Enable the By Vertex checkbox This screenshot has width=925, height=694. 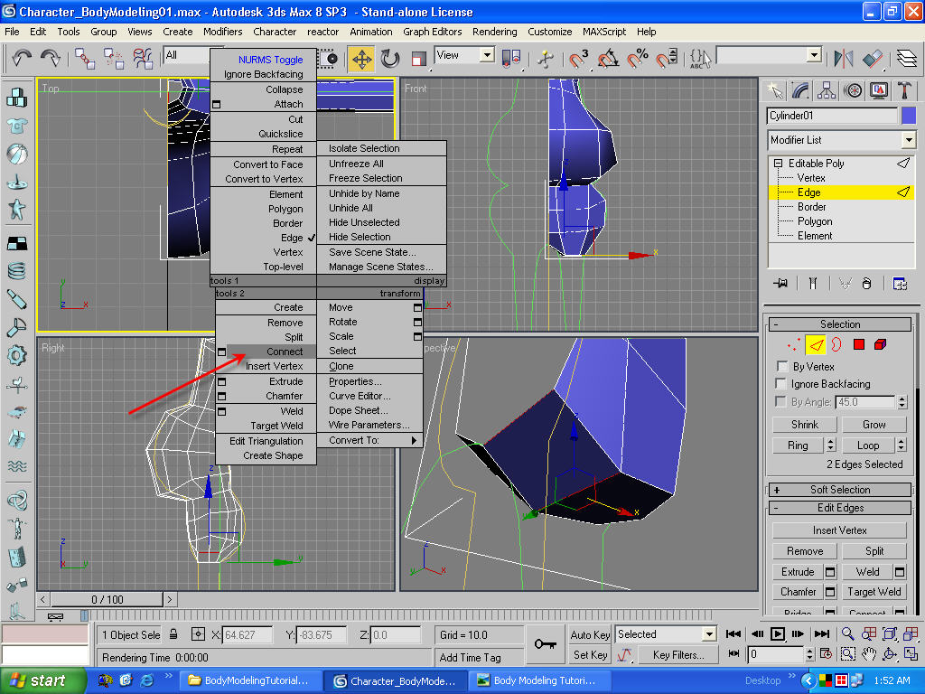pyautogui.click(x=781, y=366)
